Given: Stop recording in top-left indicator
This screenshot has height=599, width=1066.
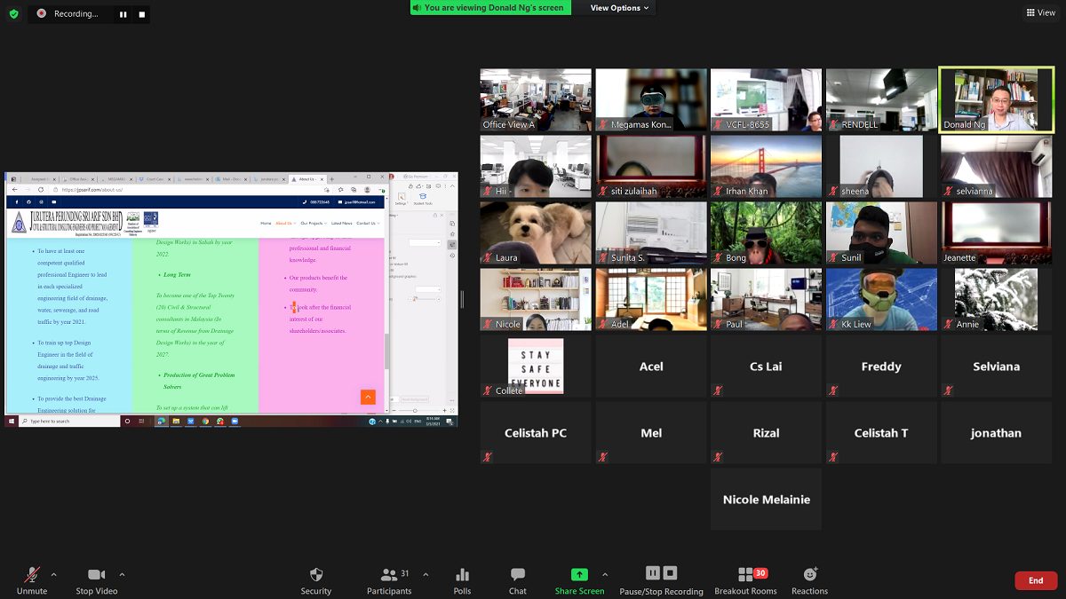Looking at the screenshot, I should [x=141, y=14].
